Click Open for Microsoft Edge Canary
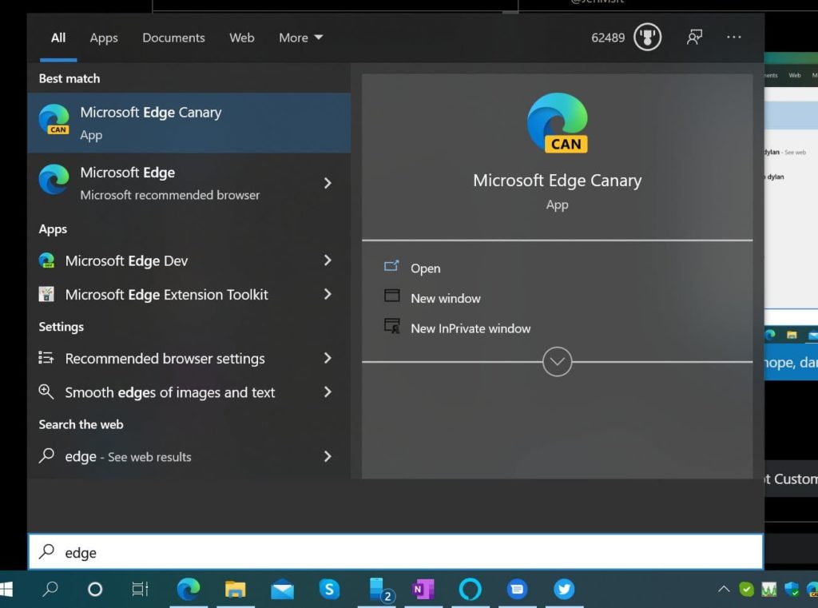818x608 pixels. [x=425, y=268]
